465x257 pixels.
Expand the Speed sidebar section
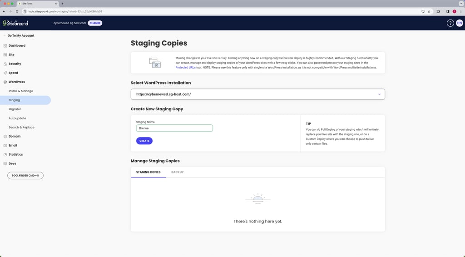(13, 73)
